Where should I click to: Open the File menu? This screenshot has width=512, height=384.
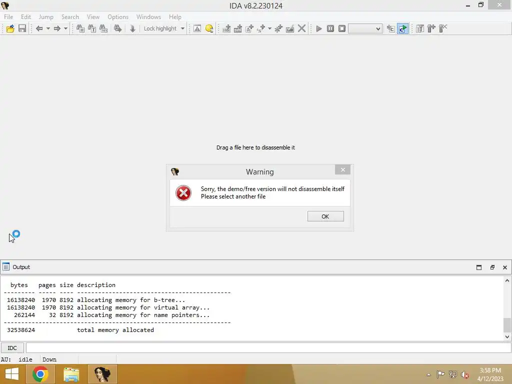[x=8, y=17]
